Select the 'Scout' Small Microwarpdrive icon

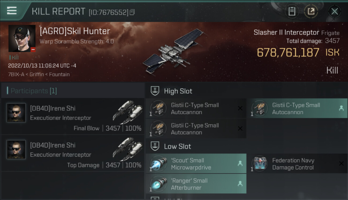click(x=158, y=164)
